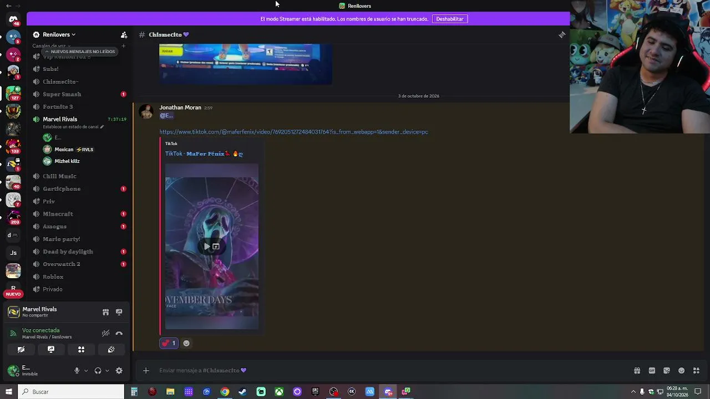The height and width of the screenshot is (399, 710).
Task: Open the emoji picker
Action: (682, 371)
